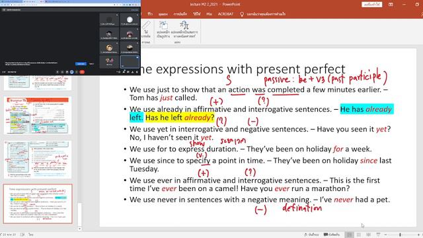This screenshot has height=238, width=423.
Task: Click the "Tom has just called." text
Action: [x=163, y=98]
